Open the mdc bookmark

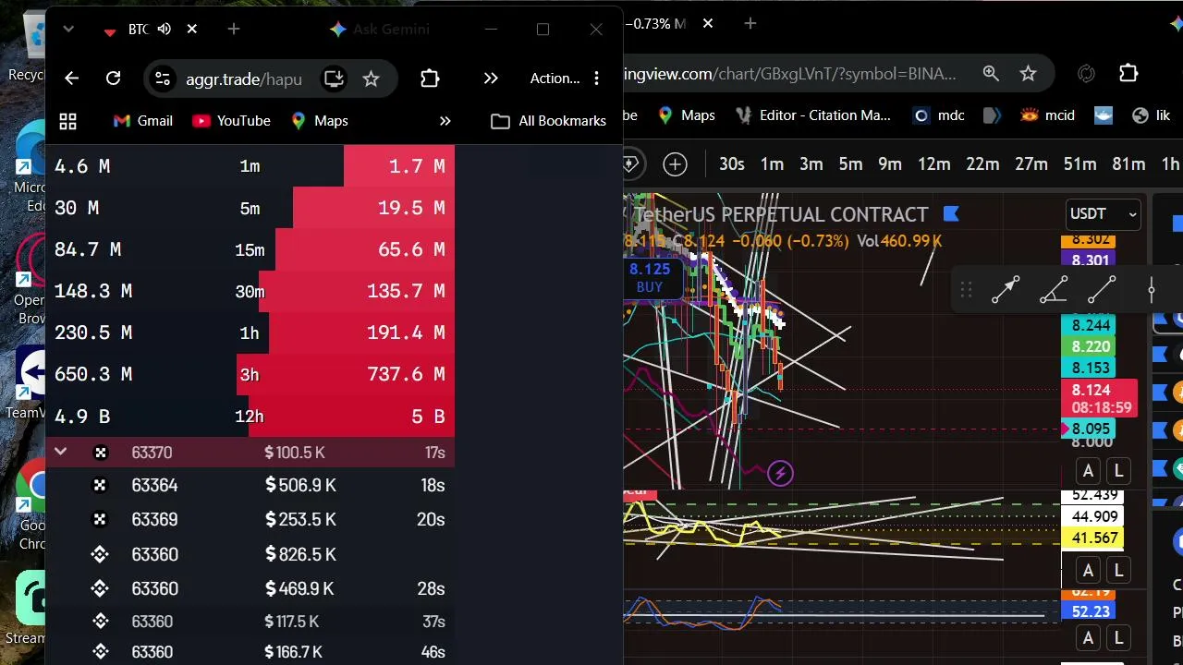(939, 115)
